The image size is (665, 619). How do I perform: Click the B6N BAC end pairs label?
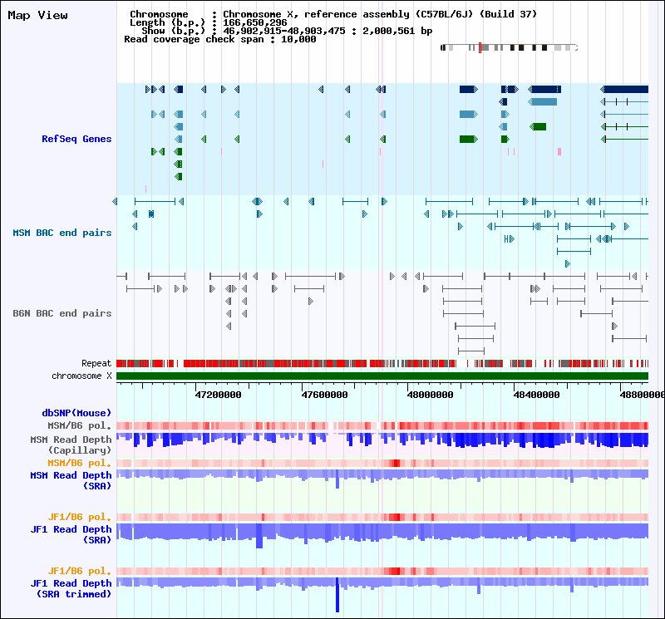pyautogui.click(x=62, y=313)
